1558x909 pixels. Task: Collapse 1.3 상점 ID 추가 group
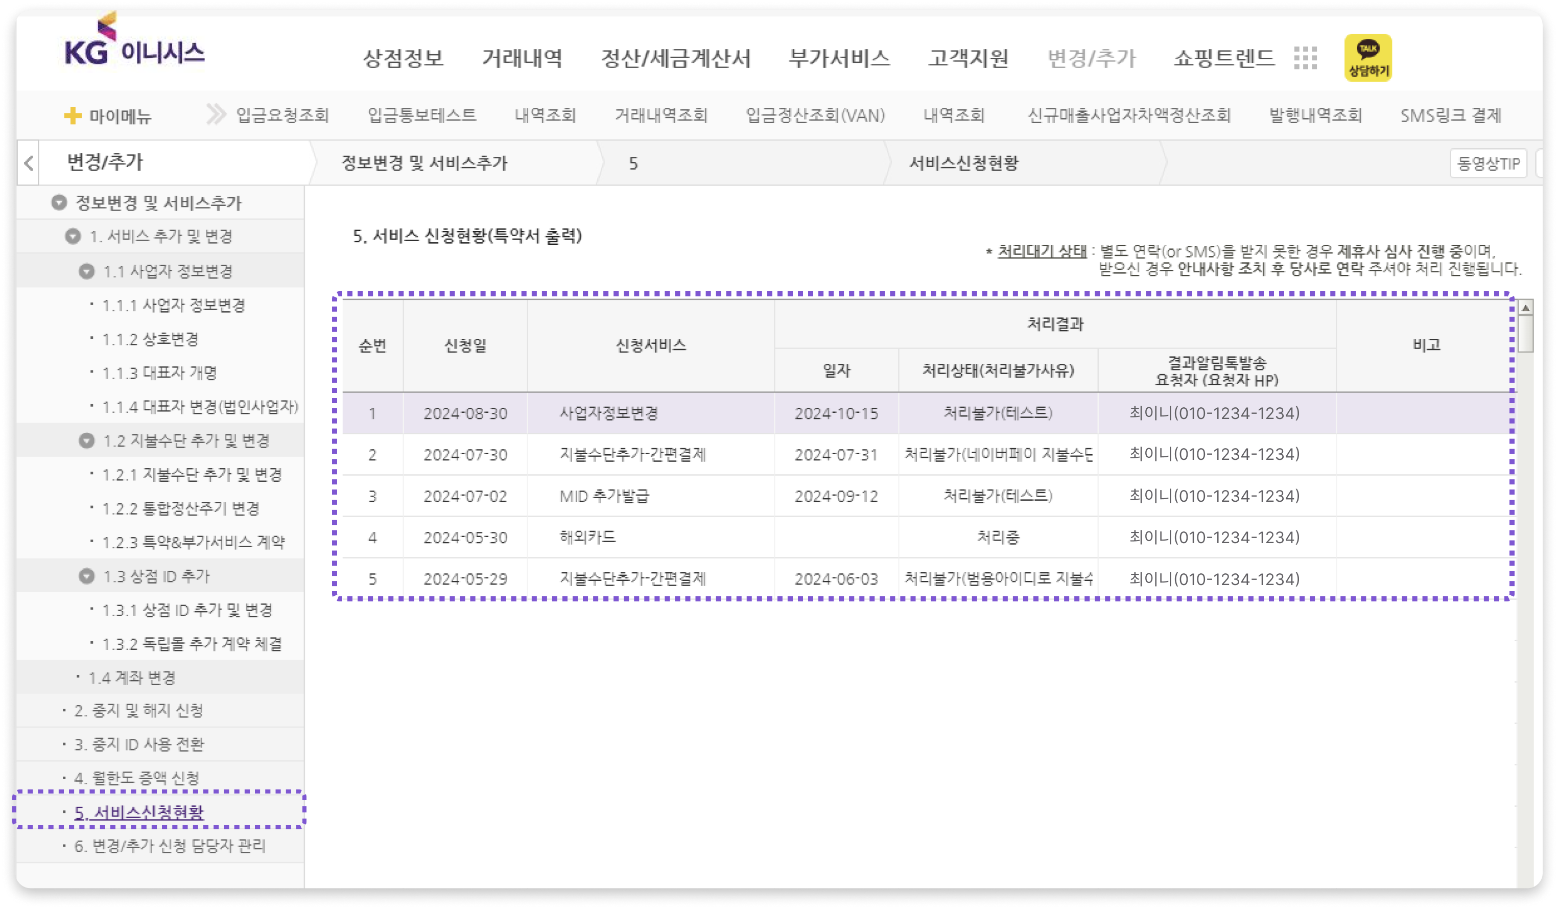[x=86, y=576]
